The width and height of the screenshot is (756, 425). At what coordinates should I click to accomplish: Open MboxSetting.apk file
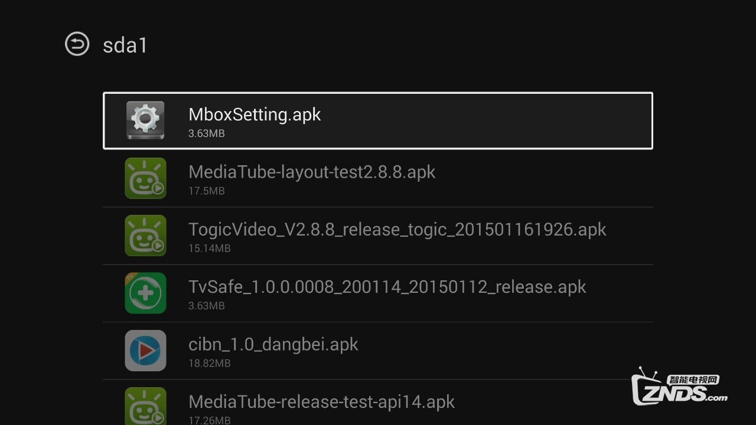pos(255,115)
